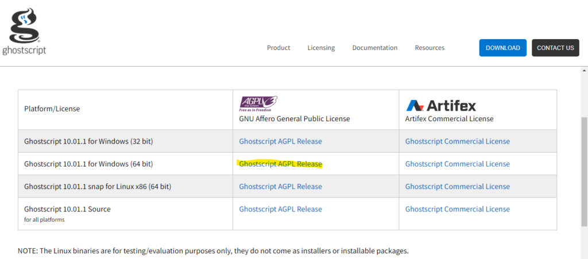Click the NOTE about Linux binaries
The width and height of the screenshot is (588, 259).
point(213,250)
